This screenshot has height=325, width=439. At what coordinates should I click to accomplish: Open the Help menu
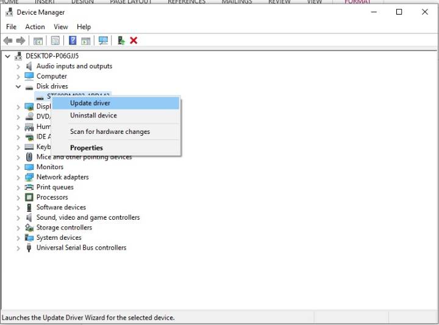pos(84,27)
